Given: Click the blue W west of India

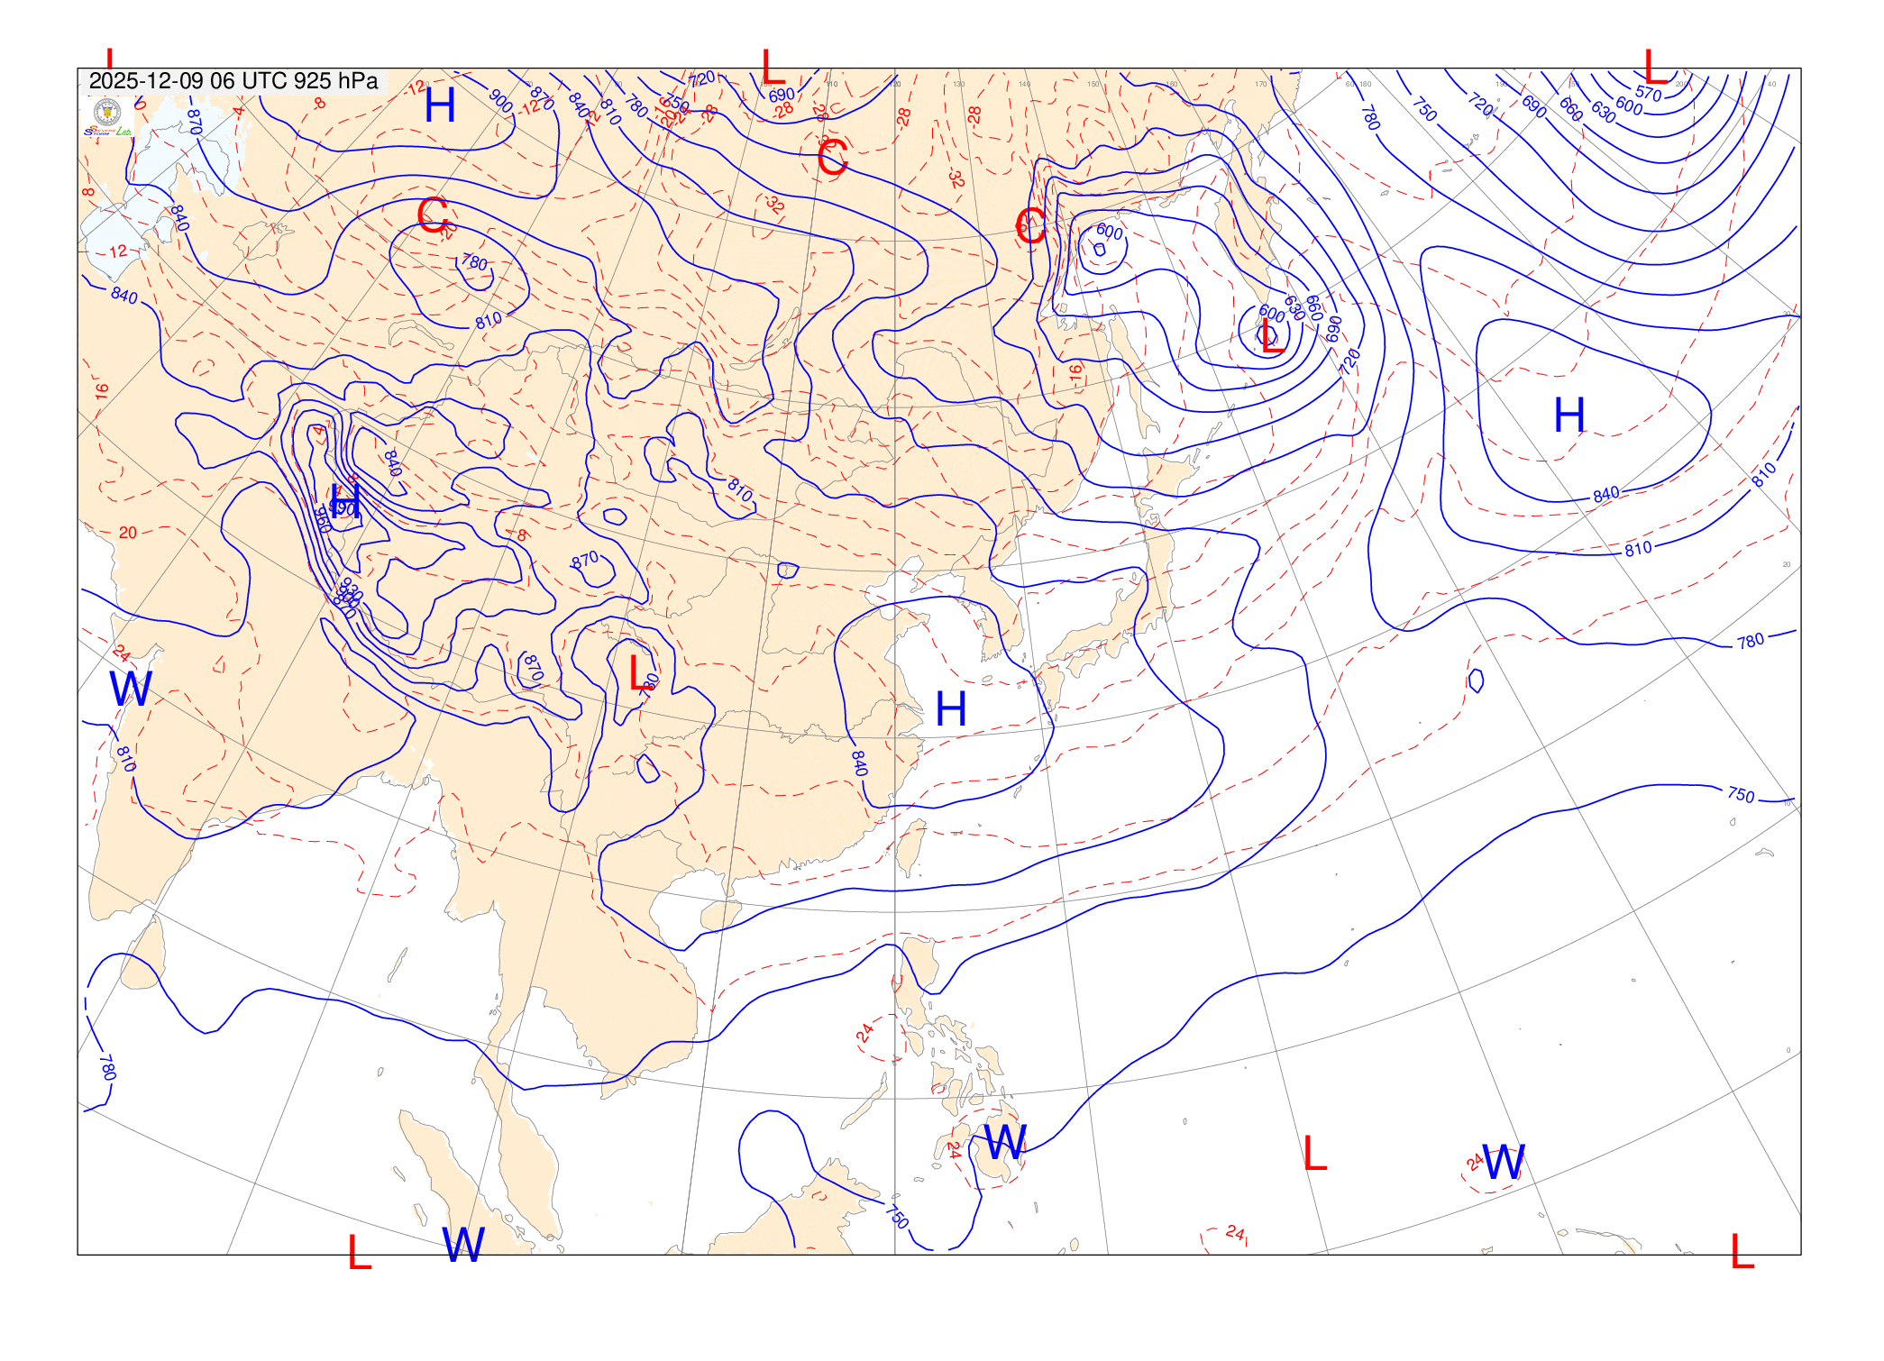Looking at the screenshot, I should (131, 690).
